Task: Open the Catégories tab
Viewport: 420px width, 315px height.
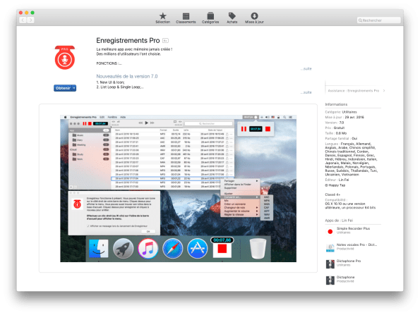Action: 210,18
